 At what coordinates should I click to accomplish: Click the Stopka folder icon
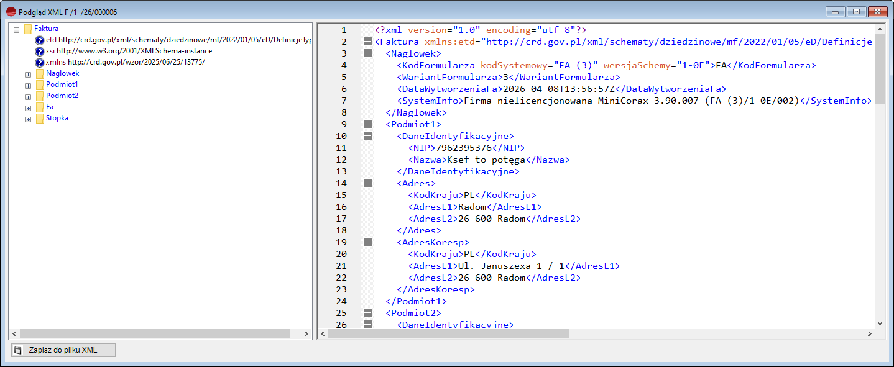coord(40,118)
